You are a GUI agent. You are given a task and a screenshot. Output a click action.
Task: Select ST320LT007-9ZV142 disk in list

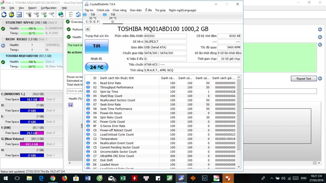click(32, 28)
